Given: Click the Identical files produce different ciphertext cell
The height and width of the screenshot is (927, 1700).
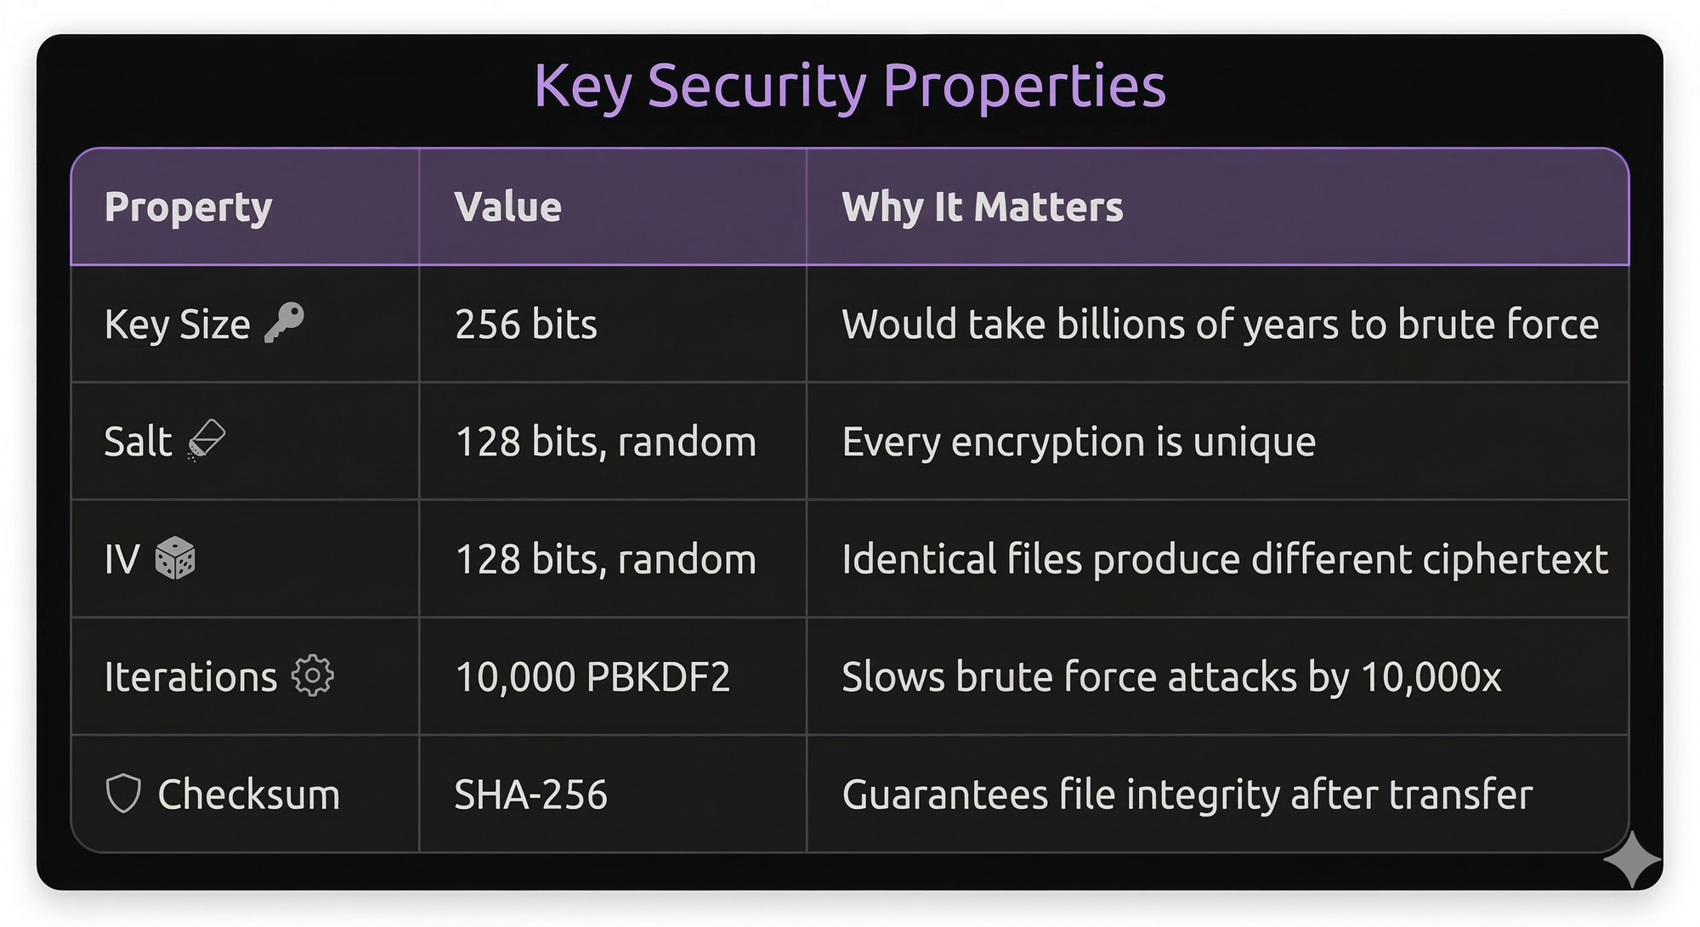Looking at the screenshot, I should pos(1225,559).
